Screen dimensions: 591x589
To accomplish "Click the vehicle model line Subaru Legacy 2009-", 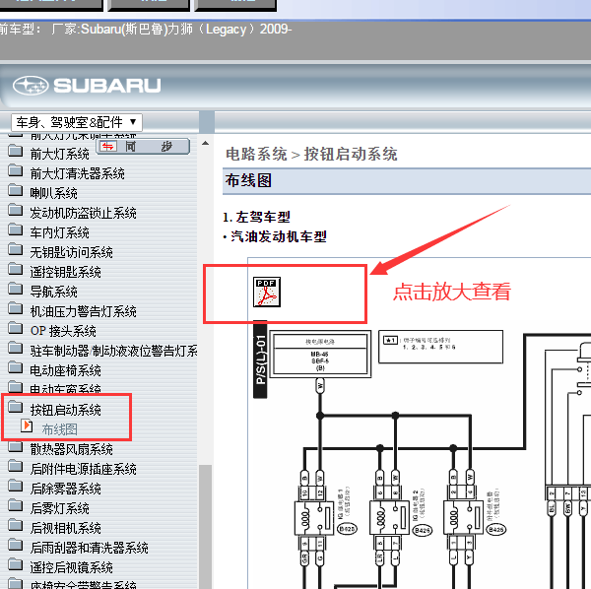I will [145, 29].
